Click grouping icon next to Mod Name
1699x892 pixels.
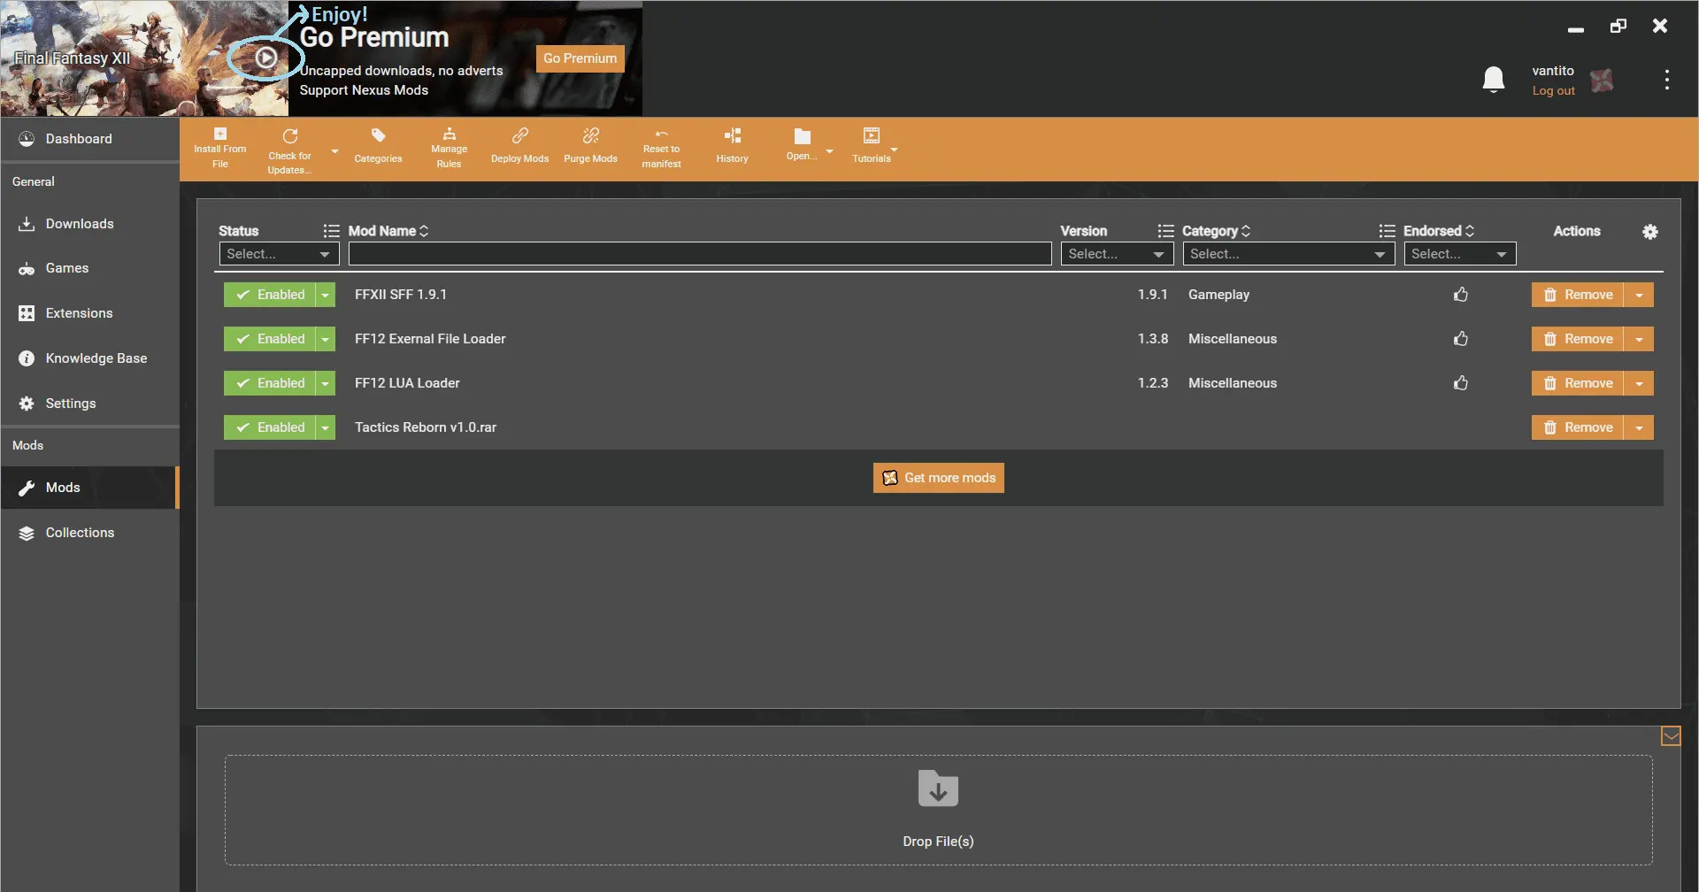click(332, 231)
